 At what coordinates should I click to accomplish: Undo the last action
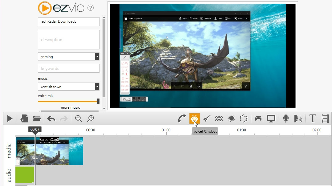(x=51, y=118)
